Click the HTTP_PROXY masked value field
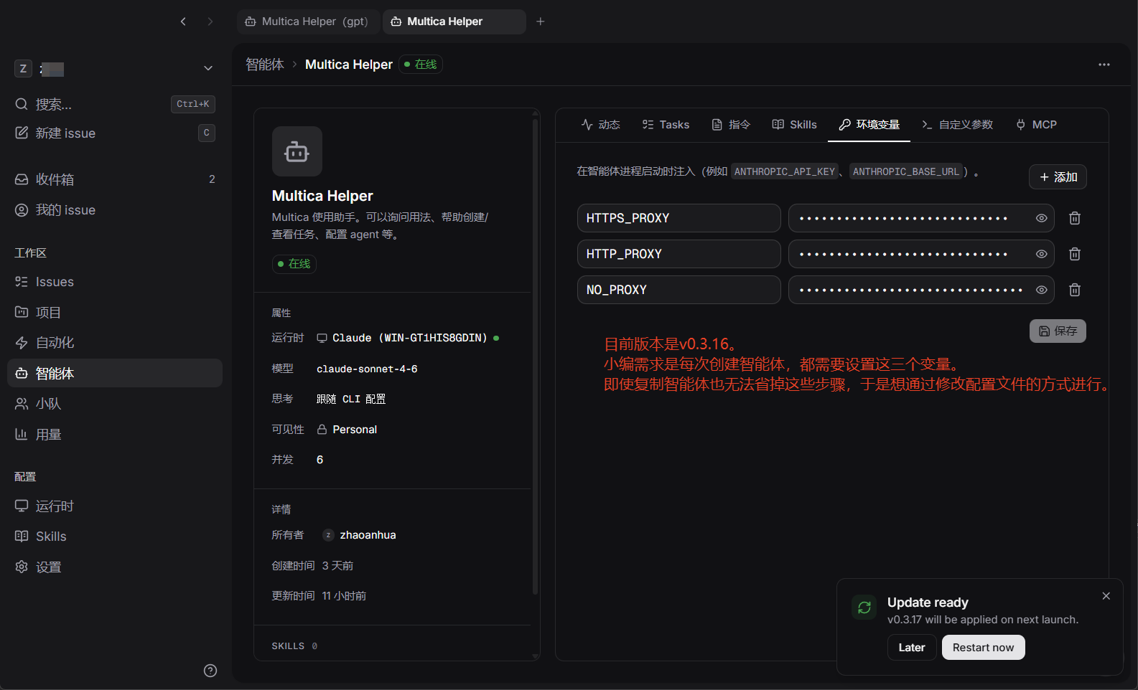The width and height of the screenshot is (1138, 690). click(921, 254)
